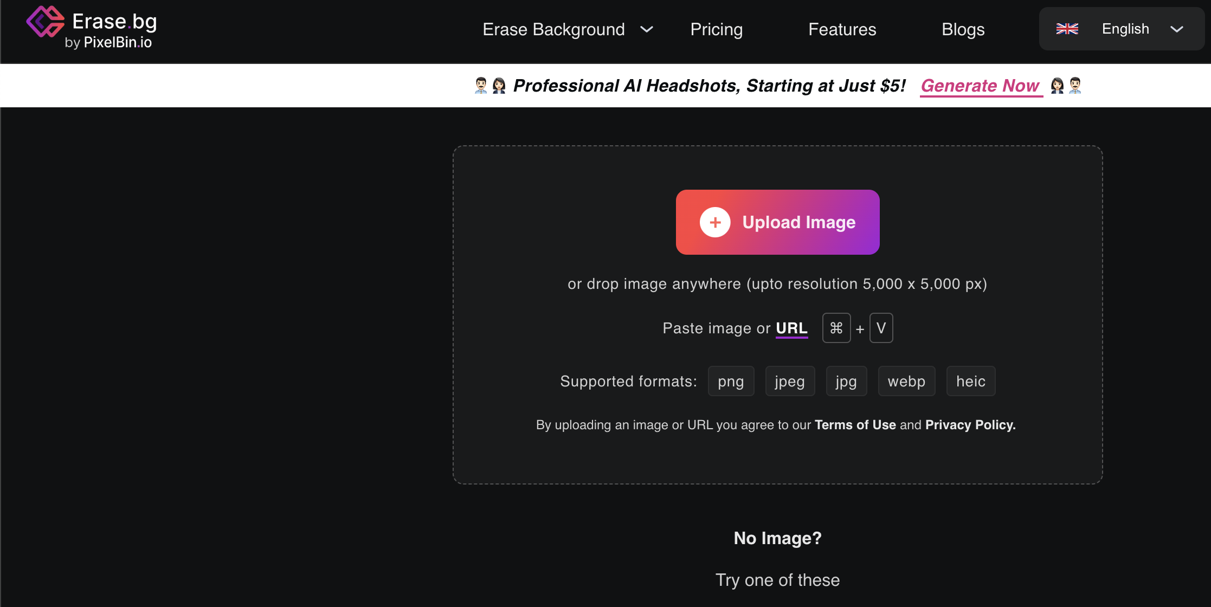Open the English language dropdown
1211x607 pixels.
[1125, 29]
